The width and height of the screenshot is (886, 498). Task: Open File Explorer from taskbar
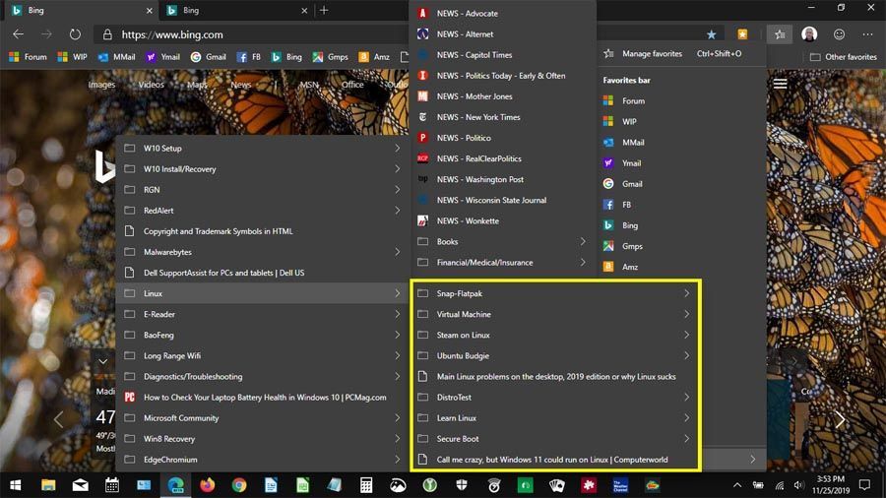click(x=48, y=485)
